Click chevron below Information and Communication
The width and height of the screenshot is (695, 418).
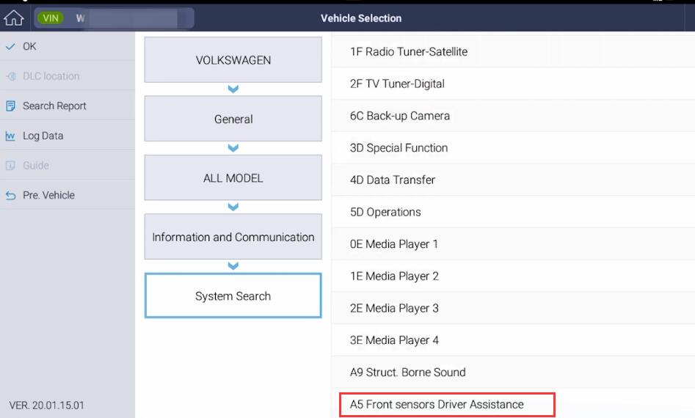pos(233,265)
